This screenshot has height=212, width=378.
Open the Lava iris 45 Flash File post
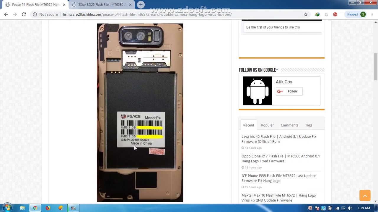pos(279,139)
